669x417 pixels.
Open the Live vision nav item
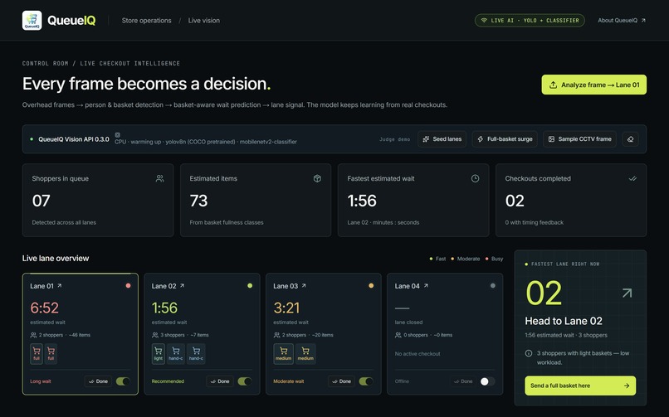[x=204, y=21]
